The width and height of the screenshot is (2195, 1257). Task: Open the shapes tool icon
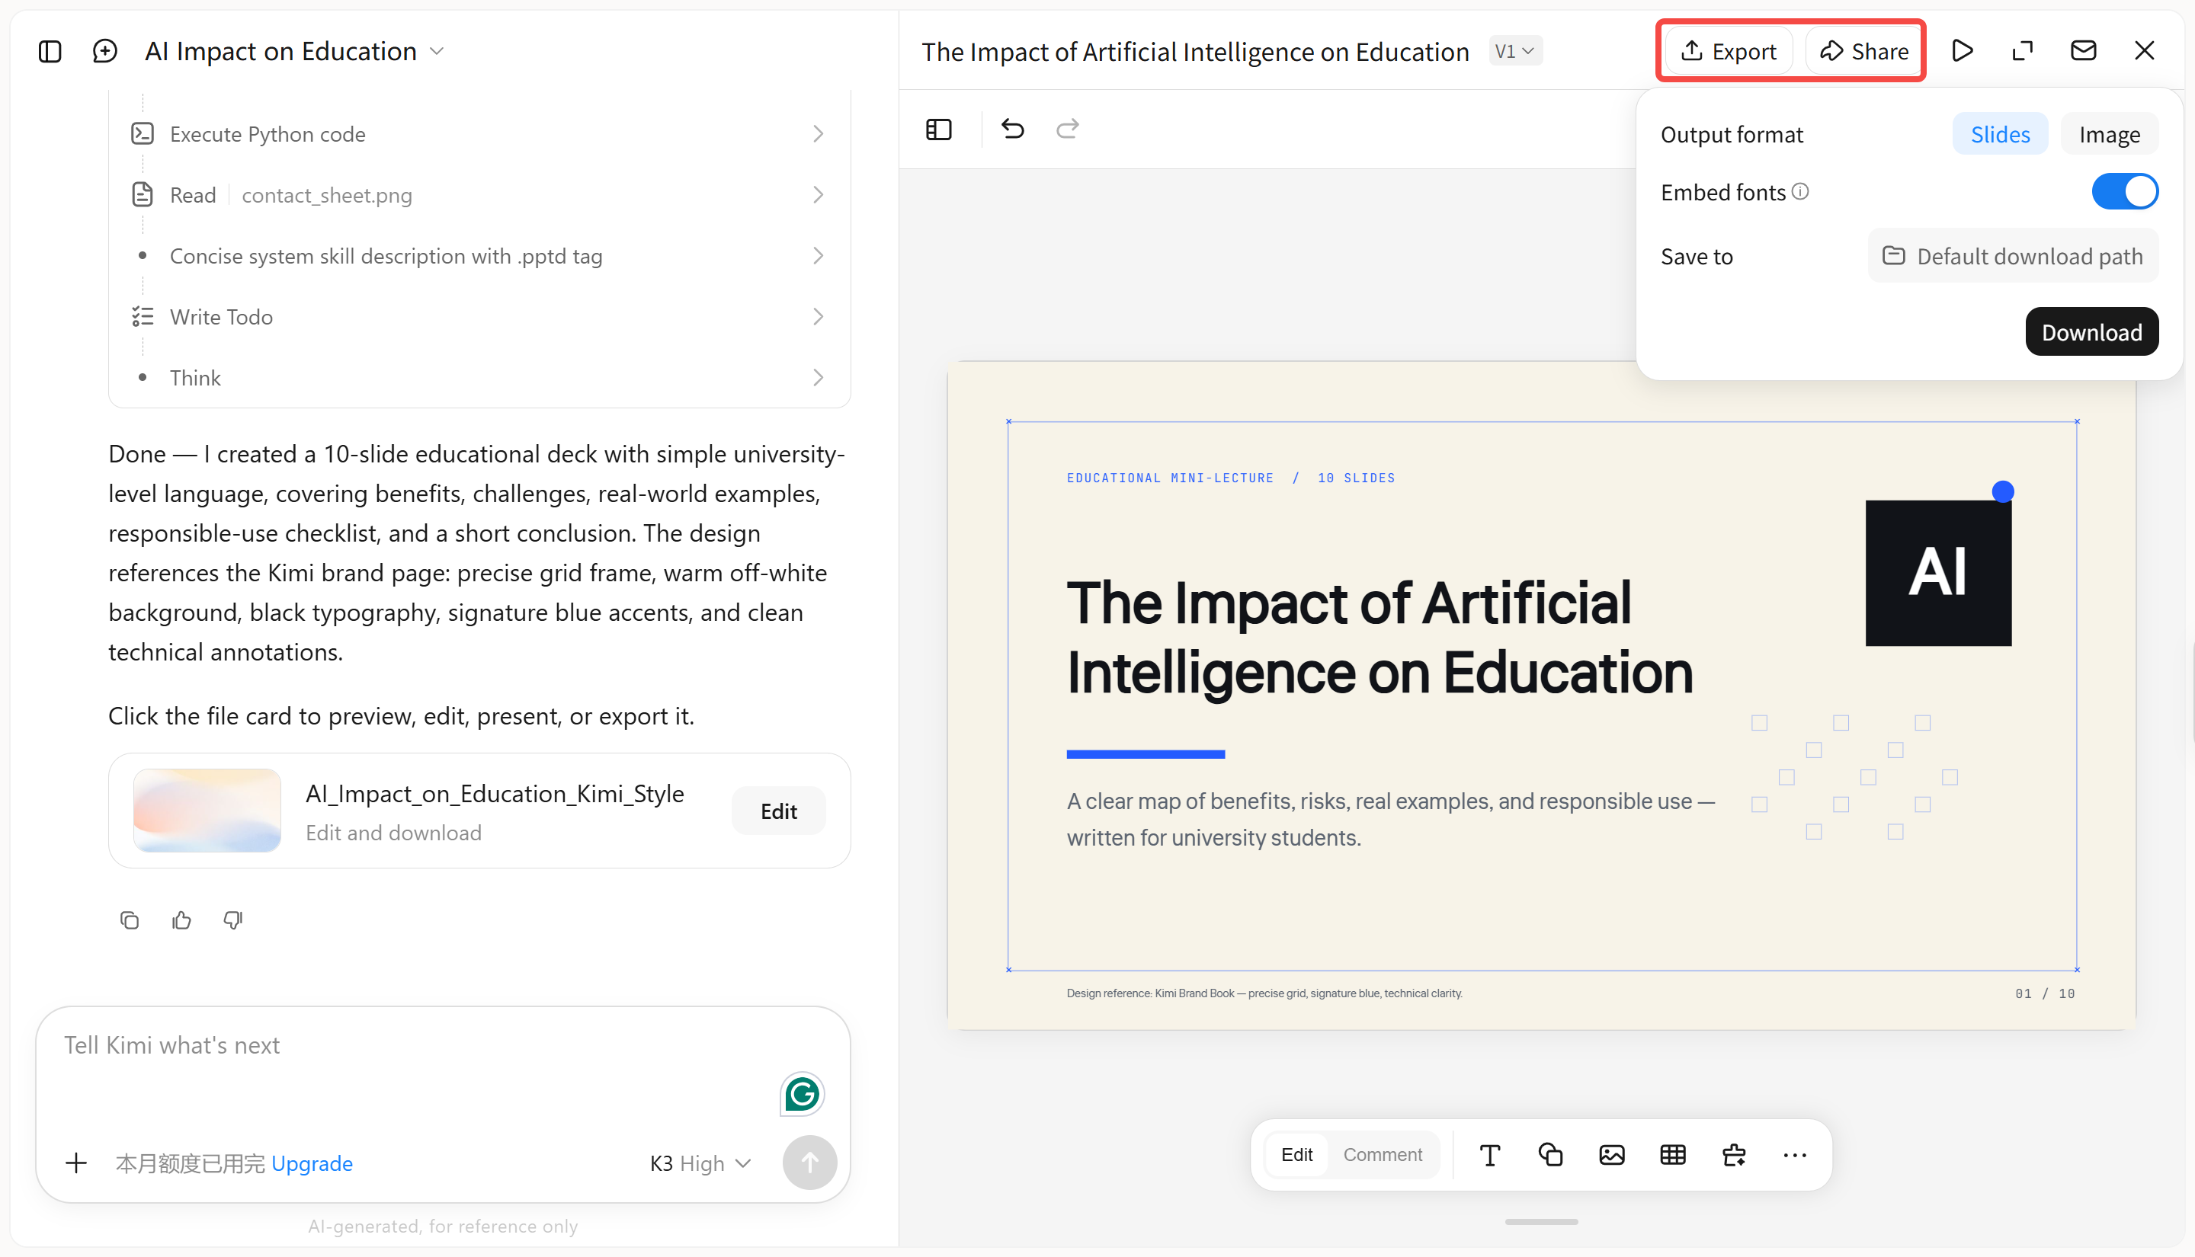(x=1551, y=1154)
